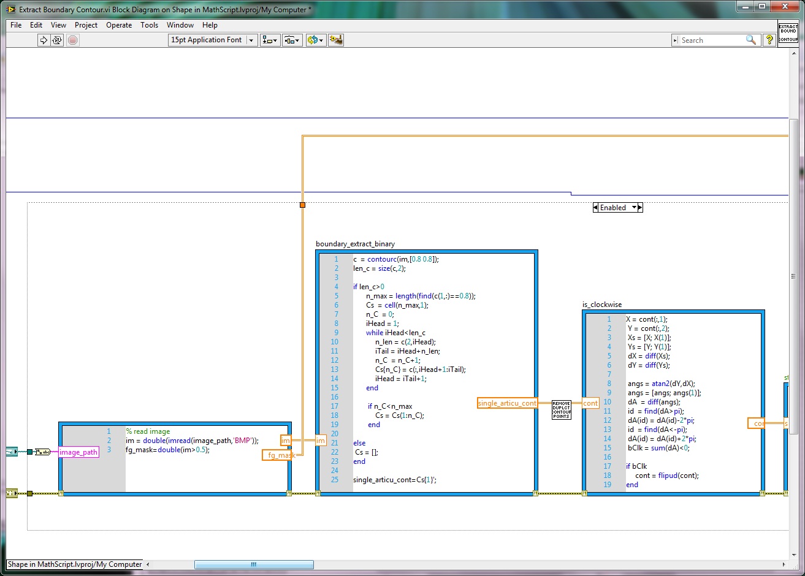
Task: Open the 15pt Application Font dropdown
Action: pyautogui.click(x=213, y=40)
